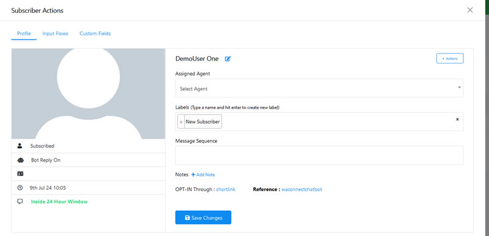Clear all labels with the field's x
The height and width of the screenshot is (236, 489).
point(457,120)
